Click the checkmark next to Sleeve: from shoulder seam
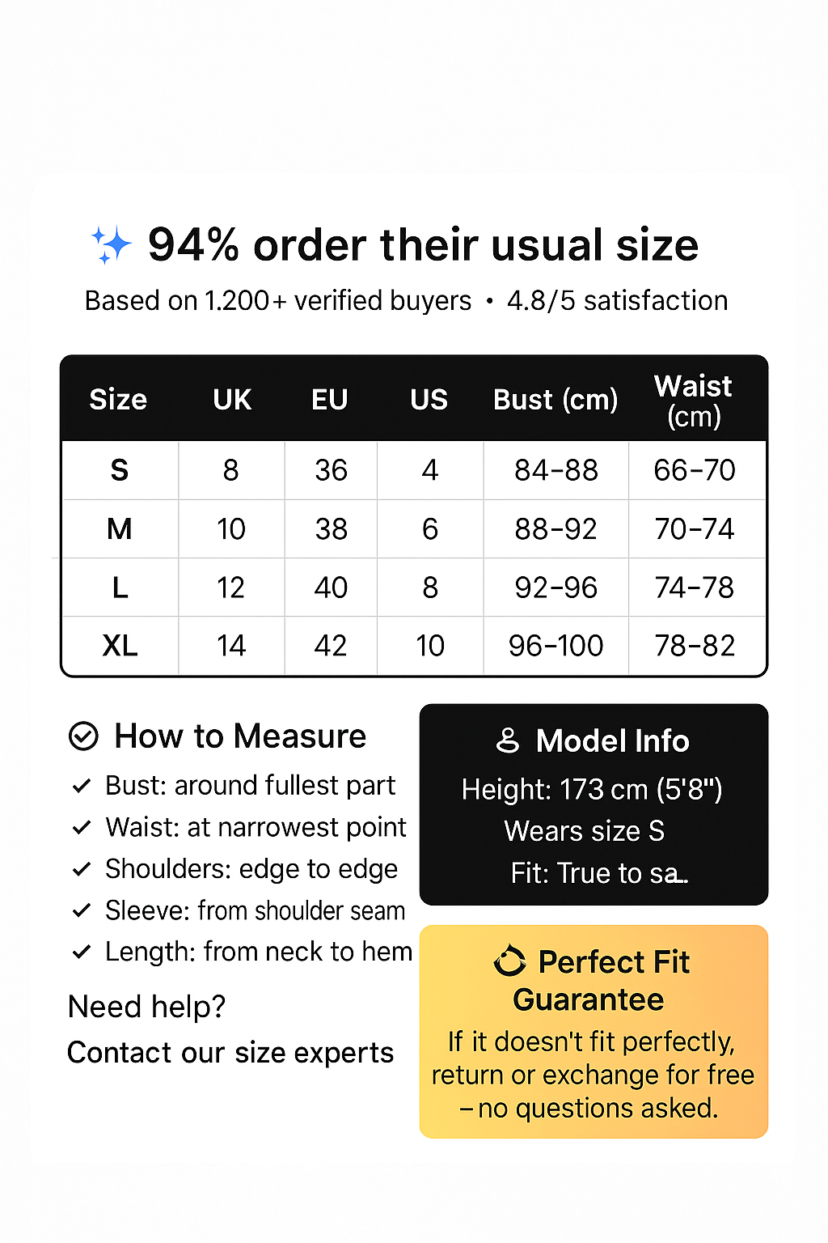 pos(82,910)
